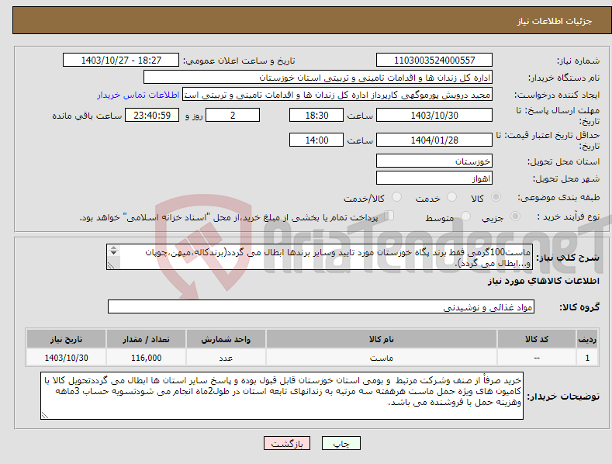
Task: Click the buyer notes text area
Action: (x=282, y=396)
